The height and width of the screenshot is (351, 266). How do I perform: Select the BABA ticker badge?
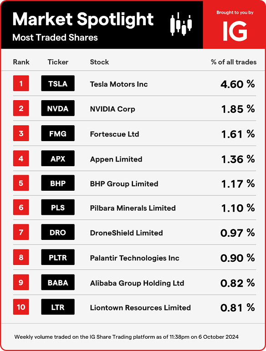pos(58,282)
